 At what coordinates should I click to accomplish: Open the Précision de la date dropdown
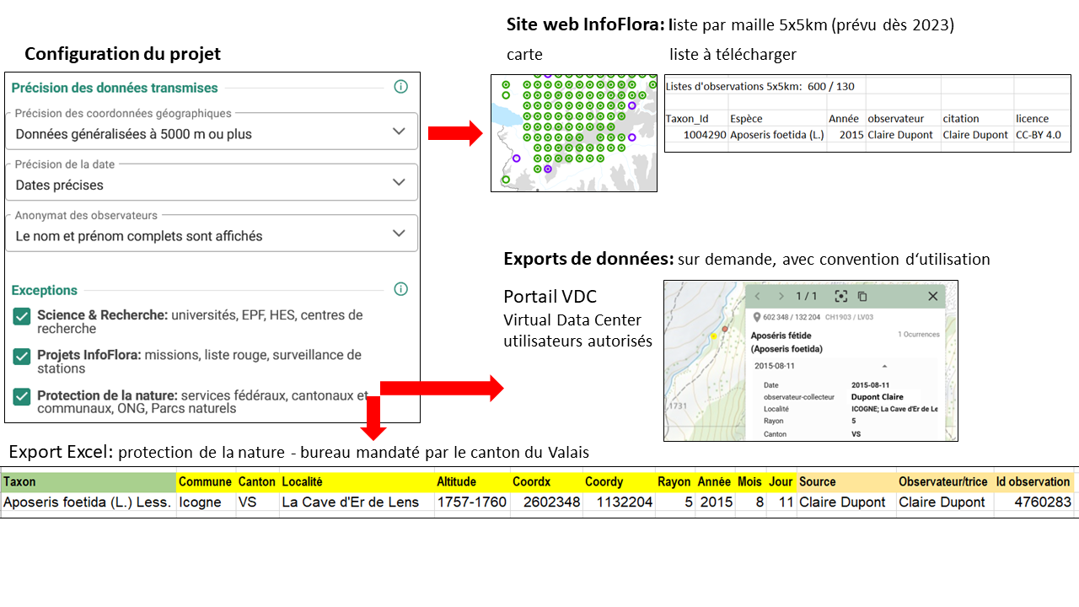click(212, 183)
